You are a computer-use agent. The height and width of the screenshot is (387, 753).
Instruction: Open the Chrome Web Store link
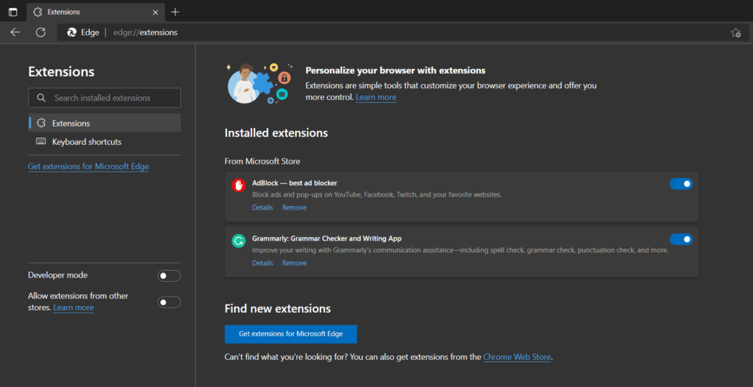(x=517, y=357)
